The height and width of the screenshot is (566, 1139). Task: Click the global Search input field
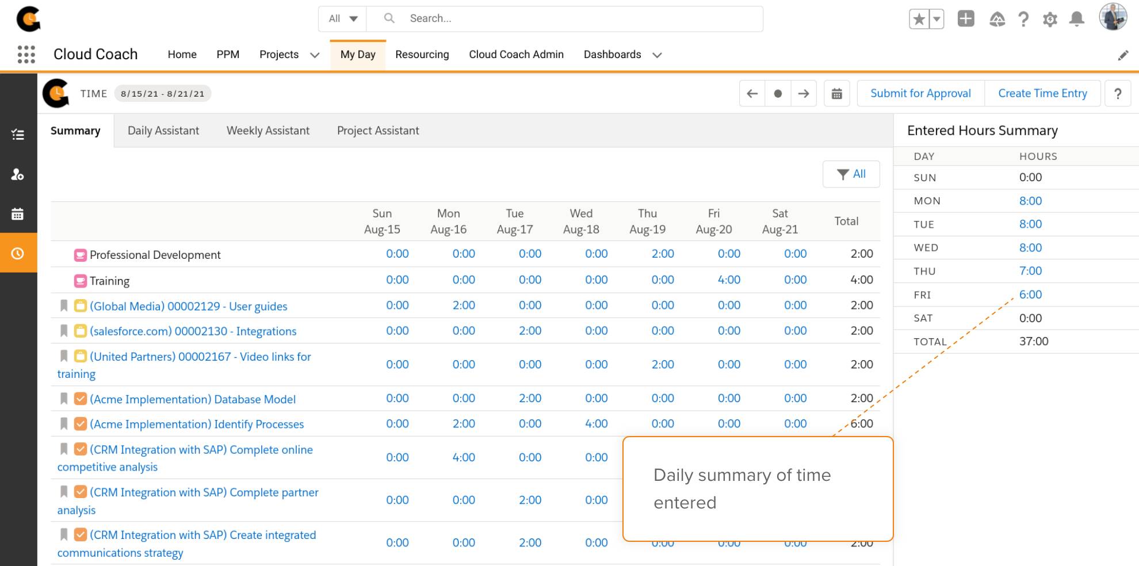pos(564,18)
